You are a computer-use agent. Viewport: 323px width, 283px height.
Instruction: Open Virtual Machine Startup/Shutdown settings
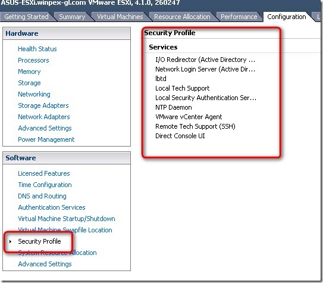pyautogui.click(x=67, y=219)
